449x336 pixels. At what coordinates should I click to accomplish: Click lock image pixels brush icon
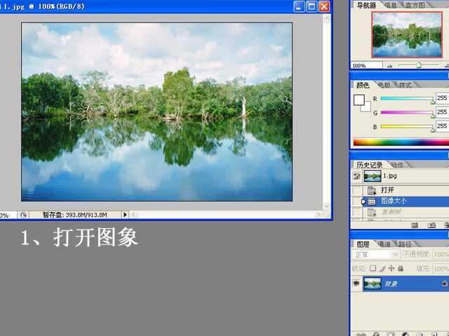[382, 268]
